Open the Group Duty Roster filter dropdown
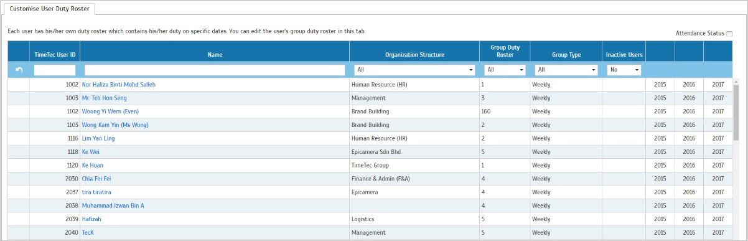The image size is (748, 241). click(x=505, y=70)
